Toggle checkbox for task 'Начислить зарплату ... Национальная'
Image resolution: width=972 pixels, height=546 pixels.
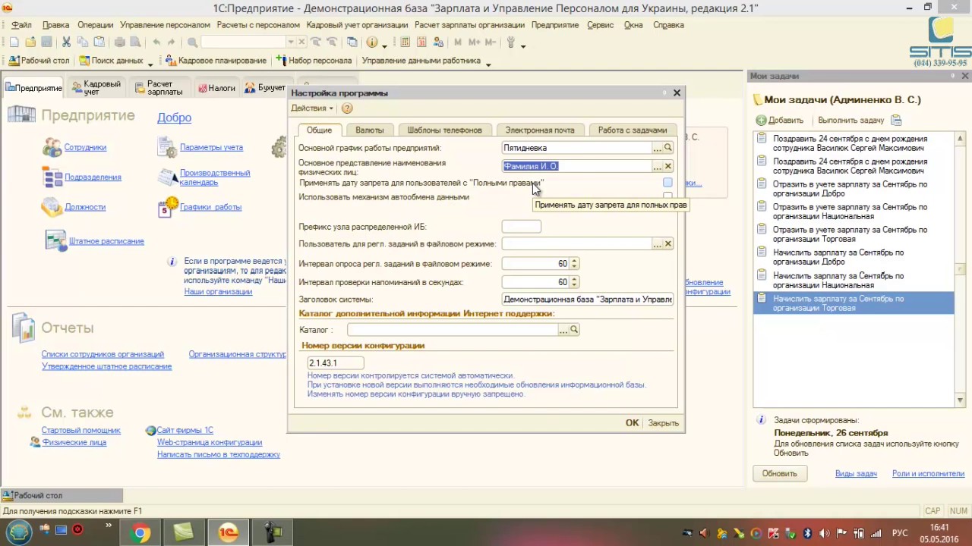[761, 276]
